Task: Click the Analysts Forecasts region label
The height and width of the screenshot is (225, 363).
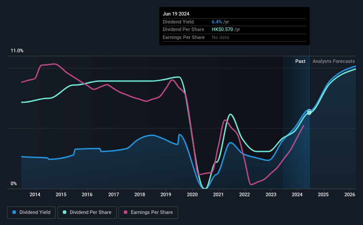Action: 334,61
